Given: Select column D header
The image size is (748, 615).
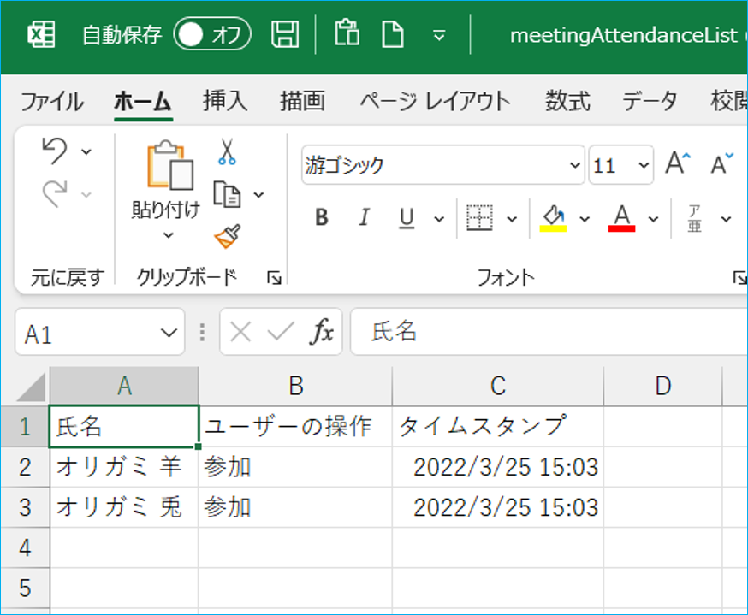Looking at the screenshot, I should tap(662, 386).
